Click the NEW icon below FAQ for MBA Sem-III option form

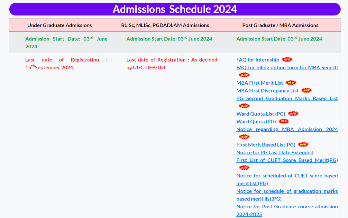[x=244, y=75]
